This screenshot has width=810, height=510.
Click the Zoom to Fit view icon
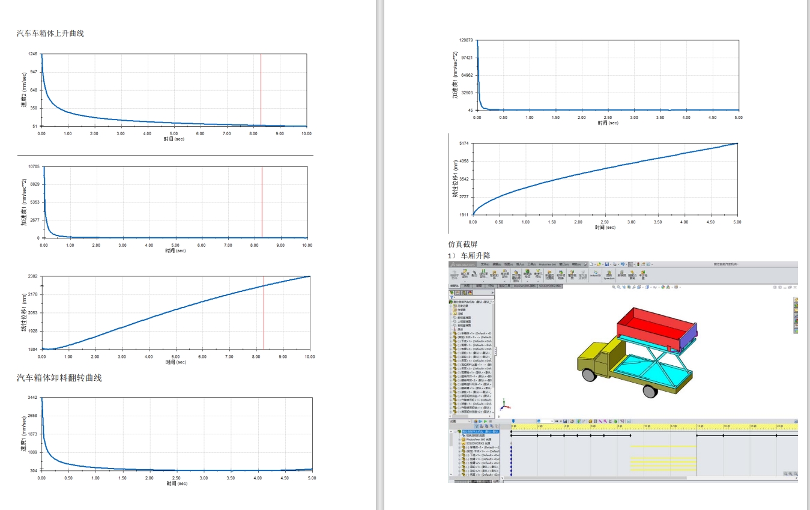pyautogui.click(x=614, y=287)
